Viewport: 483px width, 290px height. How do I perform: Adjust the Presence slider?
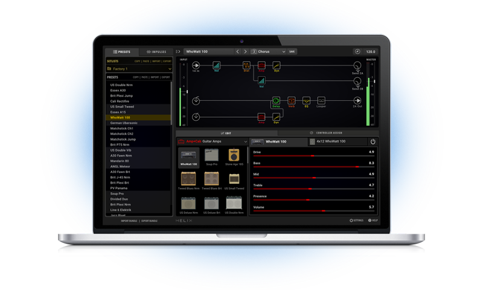(313, 200)
